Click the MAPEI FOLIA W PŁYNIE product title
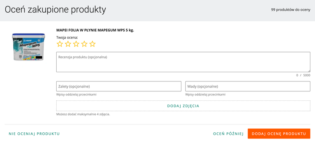Image resolution: width=315 pixels, height=143 pixels. [x=95, y=30]
